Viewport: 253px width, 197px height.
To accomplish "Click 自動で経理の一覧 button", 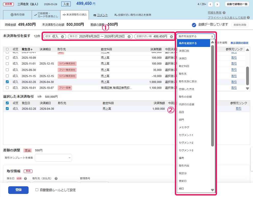I will (x=237, y=4).
